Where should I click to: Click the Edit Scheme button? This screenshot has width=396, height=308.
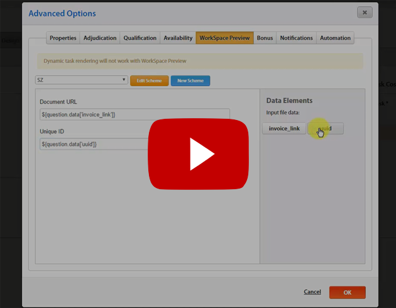pyautogui.click(x=149, y=81)
